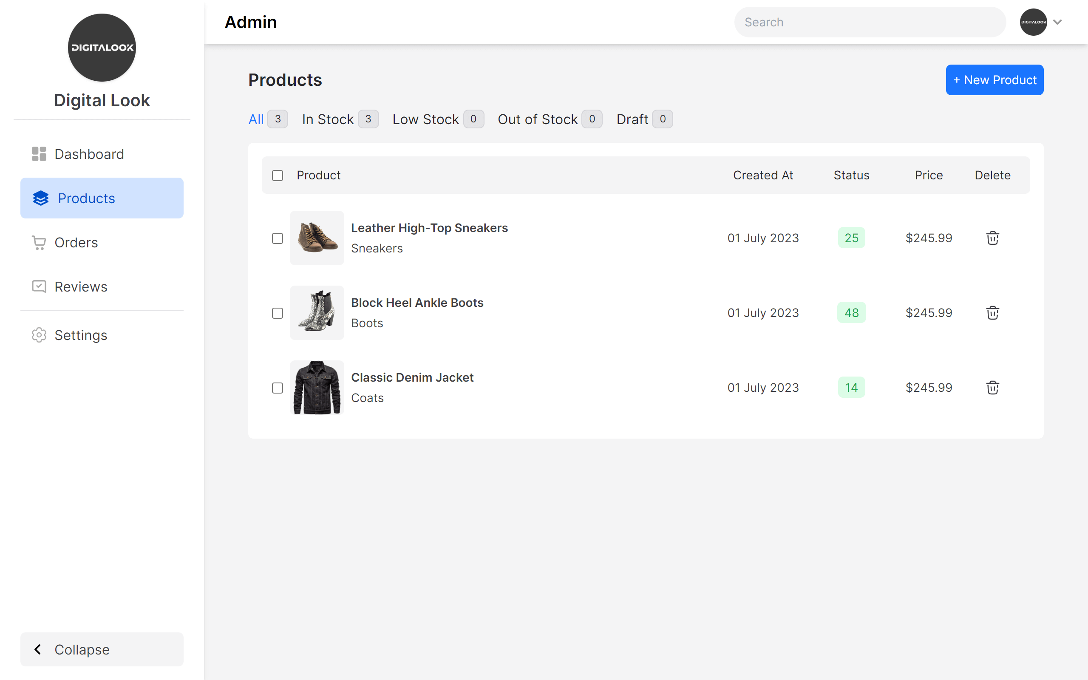Select the Classic Denim Jacket row checkbox
Viewport: 1088px width, 680px height.
[x=278, y=388]
